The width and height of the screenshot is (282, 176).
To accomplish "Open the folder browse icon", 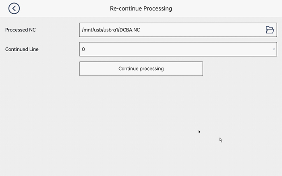I will [270, 30].
